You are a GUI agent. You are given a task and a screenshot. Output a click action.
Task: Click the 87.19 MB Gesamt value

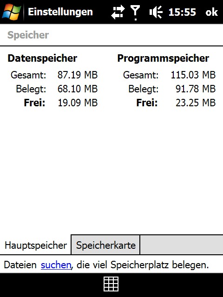tap(78, 75)
